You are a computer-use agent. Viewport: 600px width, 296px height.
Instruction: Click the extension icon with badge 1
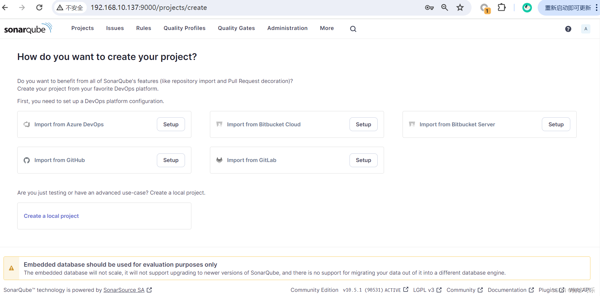coord(485,8)
